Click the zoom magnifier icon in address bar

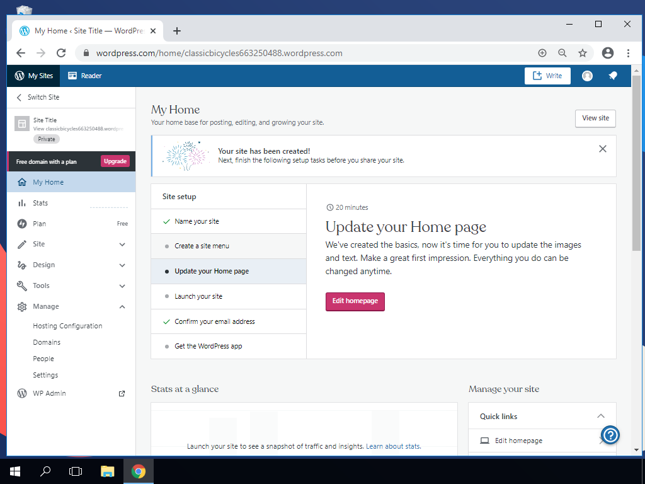(x=562, y=53)
